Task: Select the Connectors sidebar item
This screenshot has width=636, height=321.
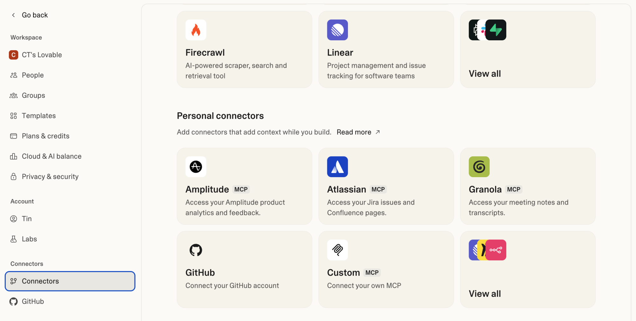Action: coord(40,281)
